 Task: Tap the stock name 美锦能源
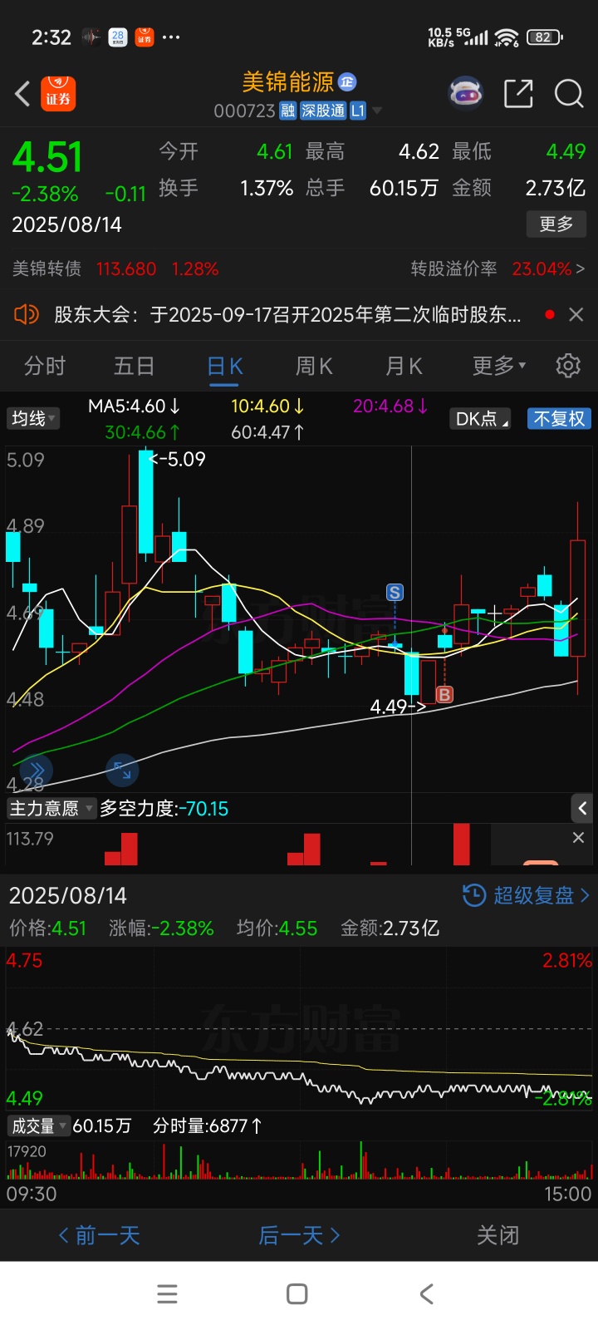[287, 81]
